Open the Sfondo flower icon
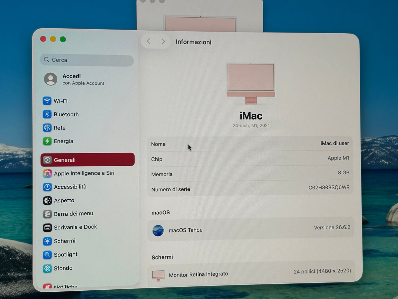398x299 pixels. click(x=47, y=268)
